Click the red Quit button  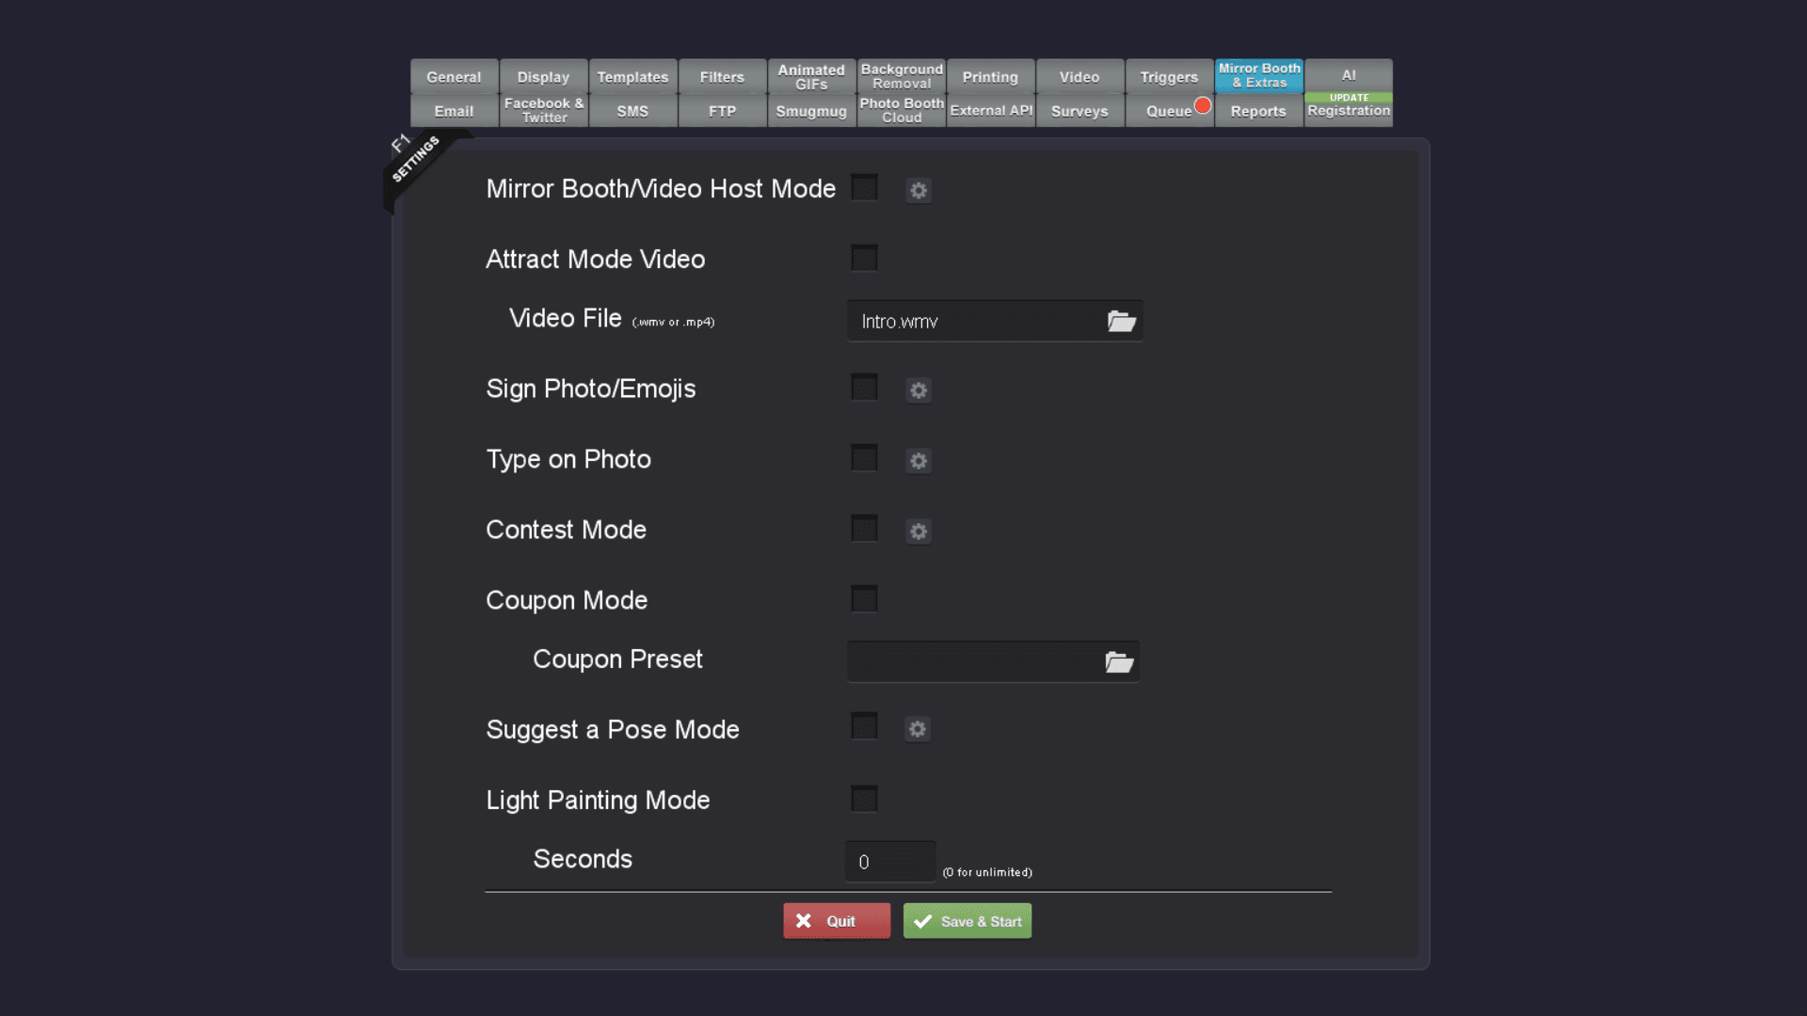837,921
